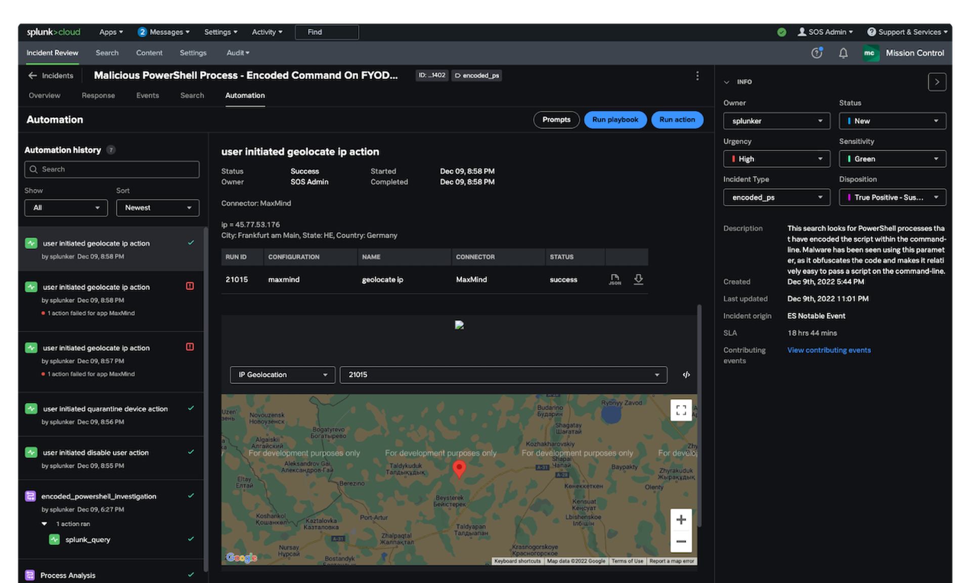Open the Apps menu
This screenshot has width=971, height=583.
[x=111, y=32]
